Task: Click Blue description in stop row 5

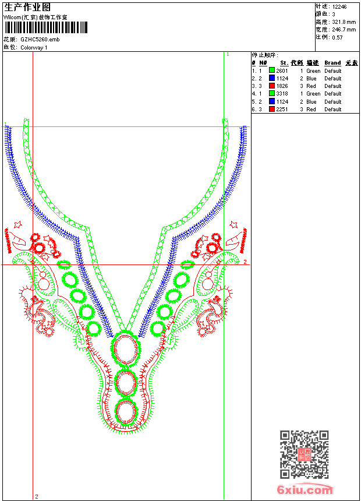Action: (312, 102)
